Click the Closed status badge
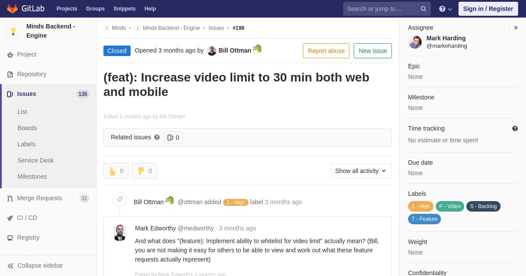 point(117,51)
